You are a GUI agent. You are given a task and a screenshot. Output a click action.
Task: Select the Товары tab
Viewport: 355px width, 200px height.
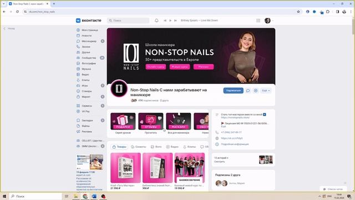click(119, 147)
